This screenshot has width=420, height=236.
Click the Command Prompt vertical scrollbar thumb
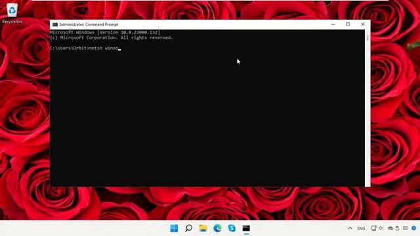[367, 38]
